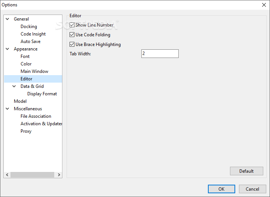Select the Editor tree item

[x=33, y=79]
